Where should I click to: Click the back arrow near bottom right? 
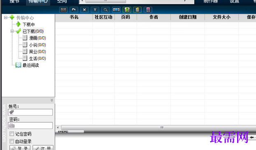[x=252, y=138]
